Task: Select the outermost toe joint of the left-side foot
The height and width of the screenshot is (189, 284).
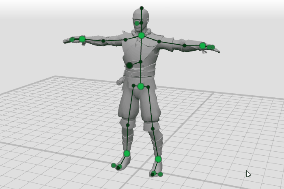Action: pyautogui.click(x=113, y=165)
